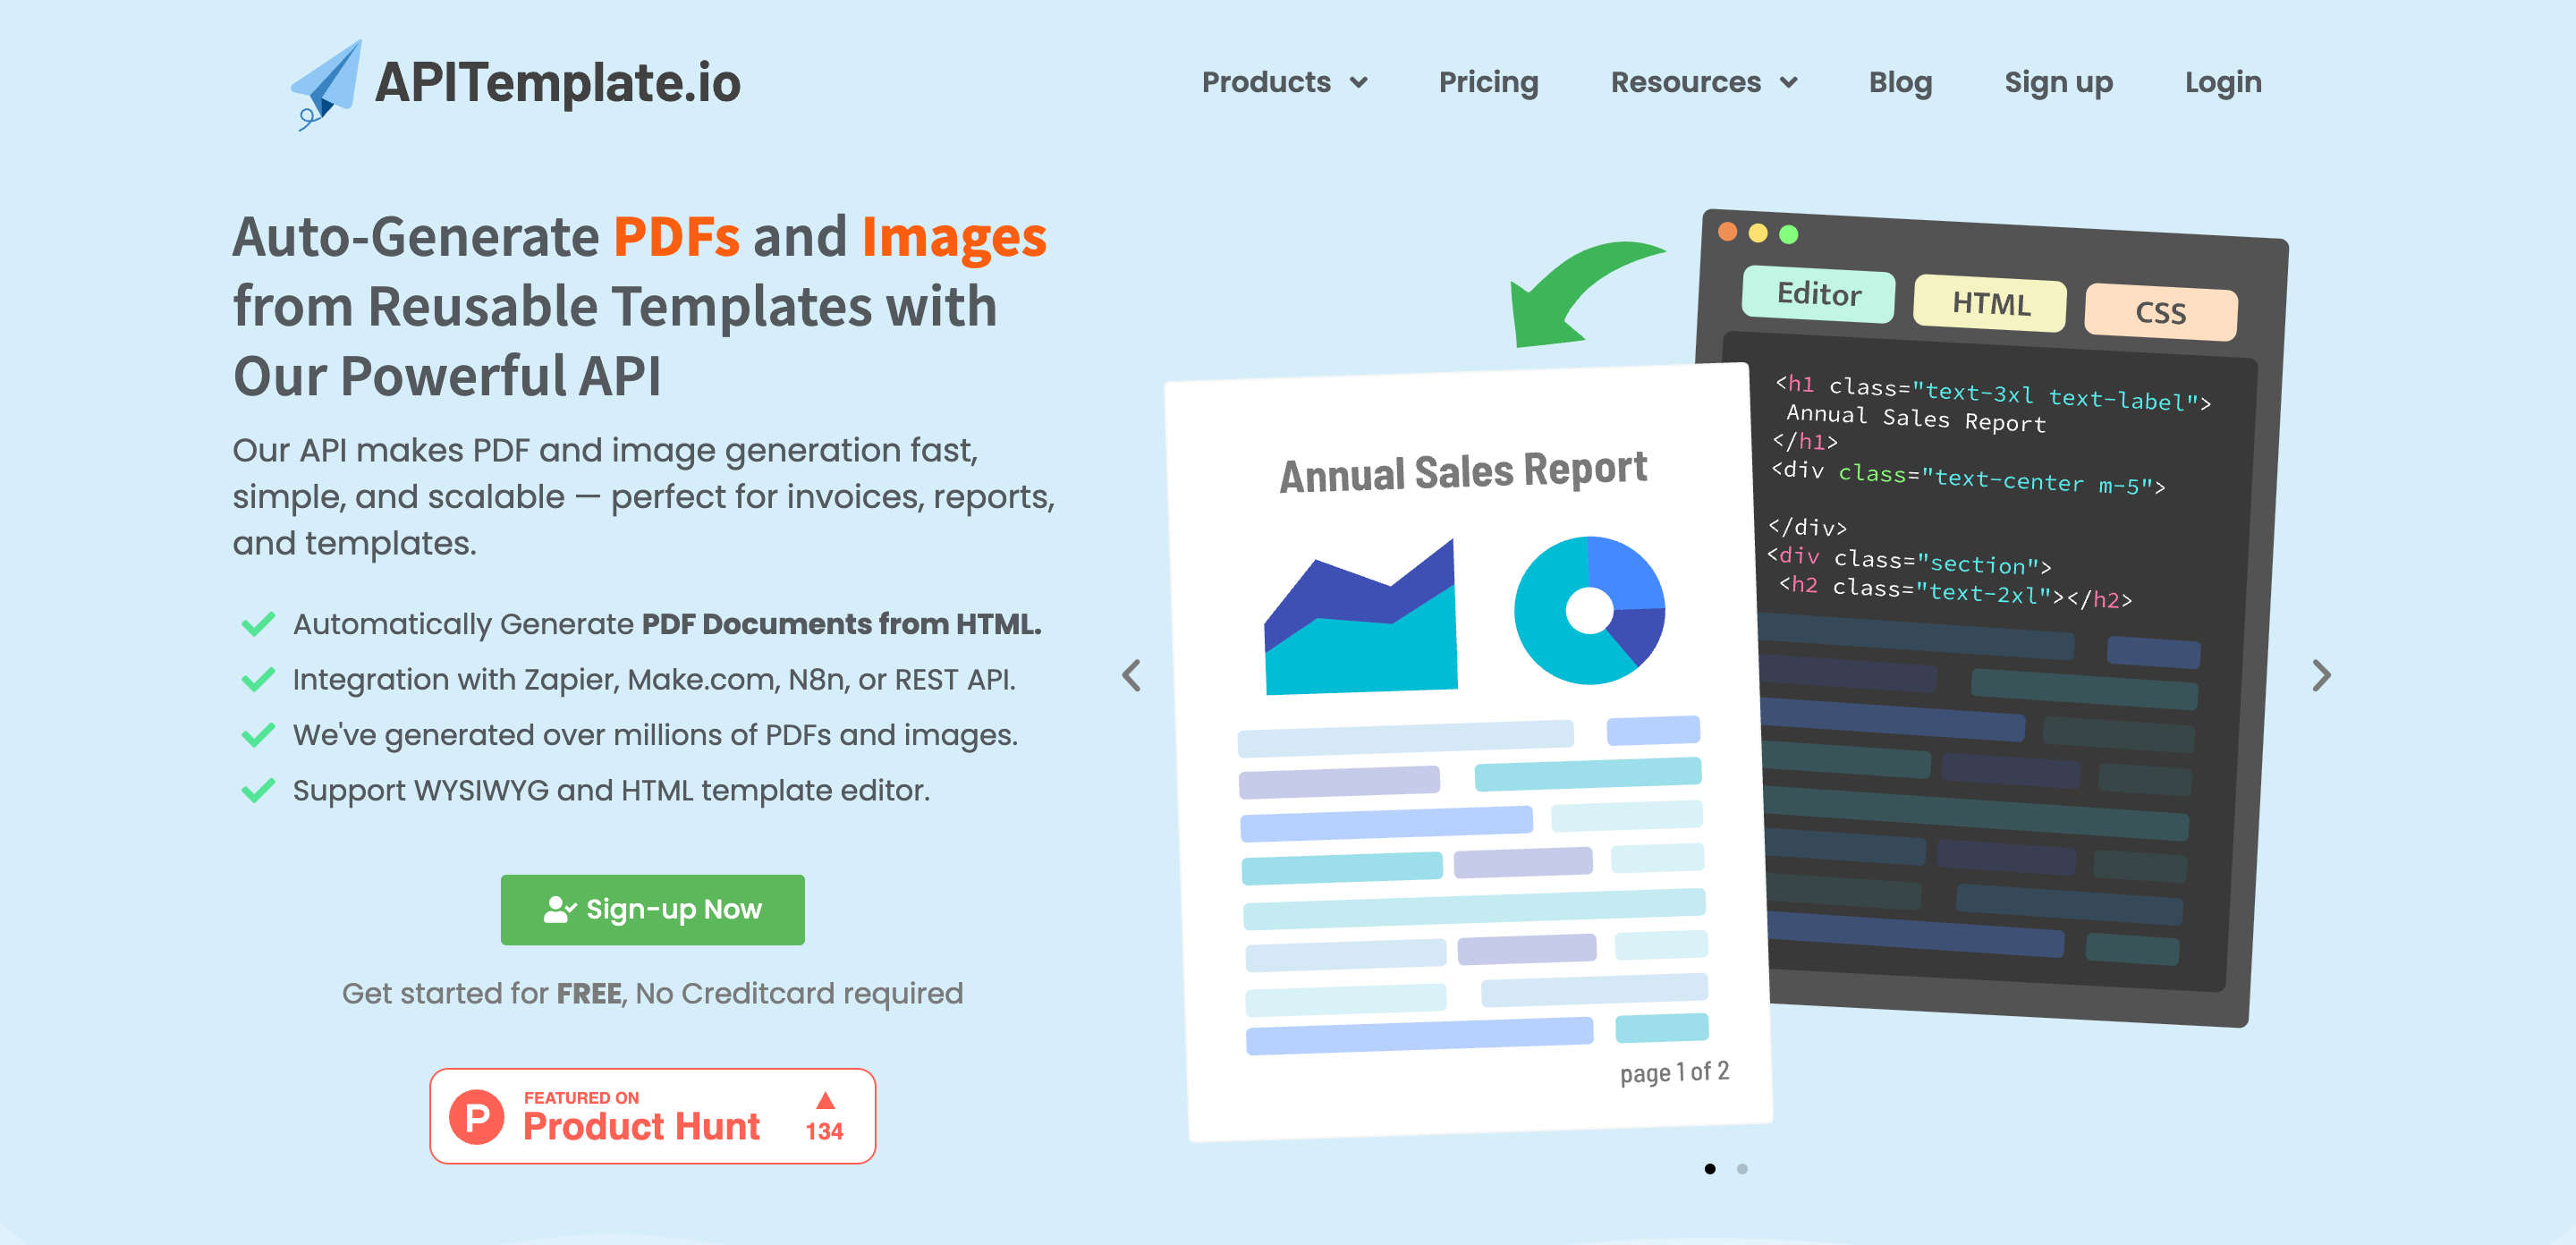The image size is (2576, 1245).
Task: Click text 'Get started for FREE, No Creditcard required'
Action: coord(652,993)
